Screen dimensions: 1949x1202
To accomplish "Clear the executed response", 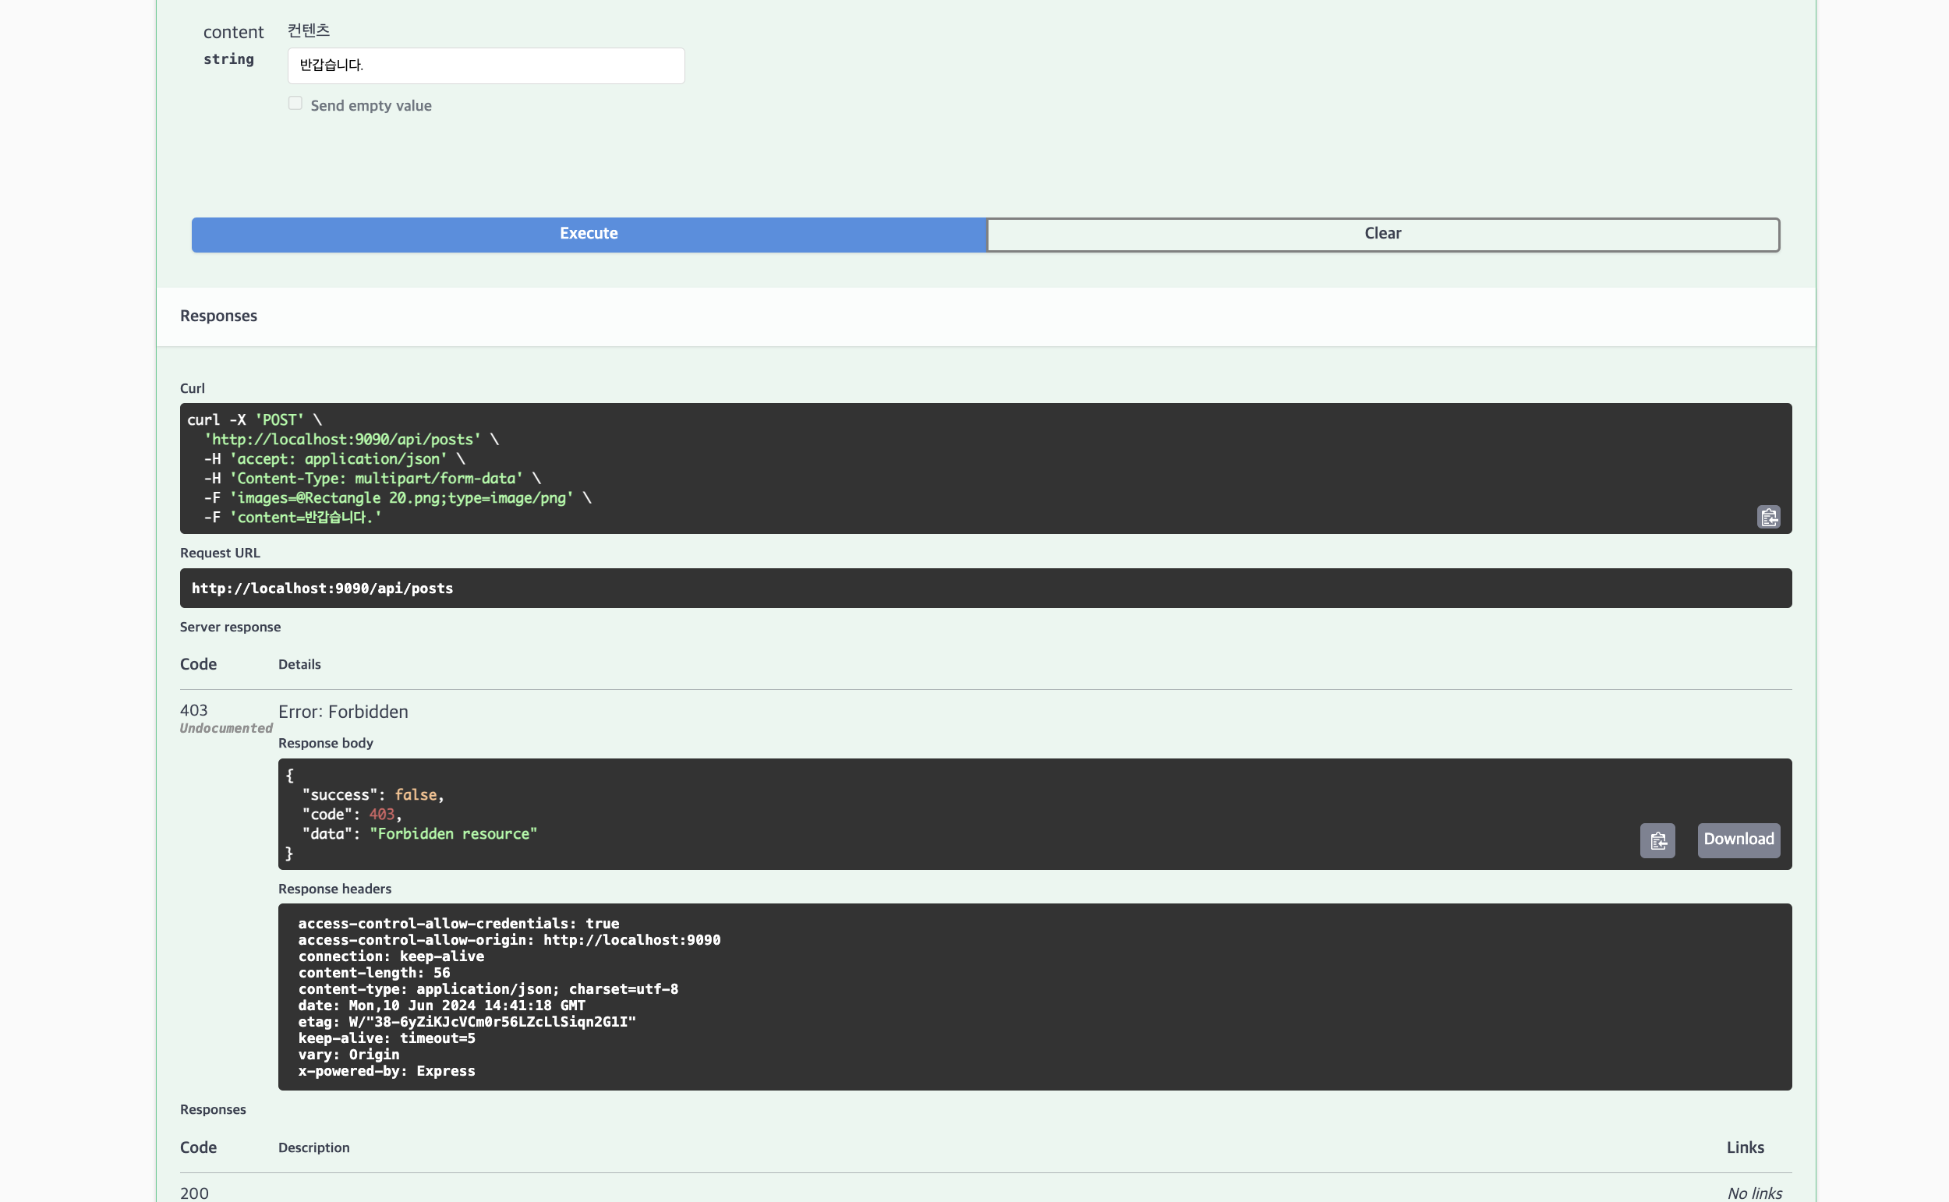I will point(1383,234).
